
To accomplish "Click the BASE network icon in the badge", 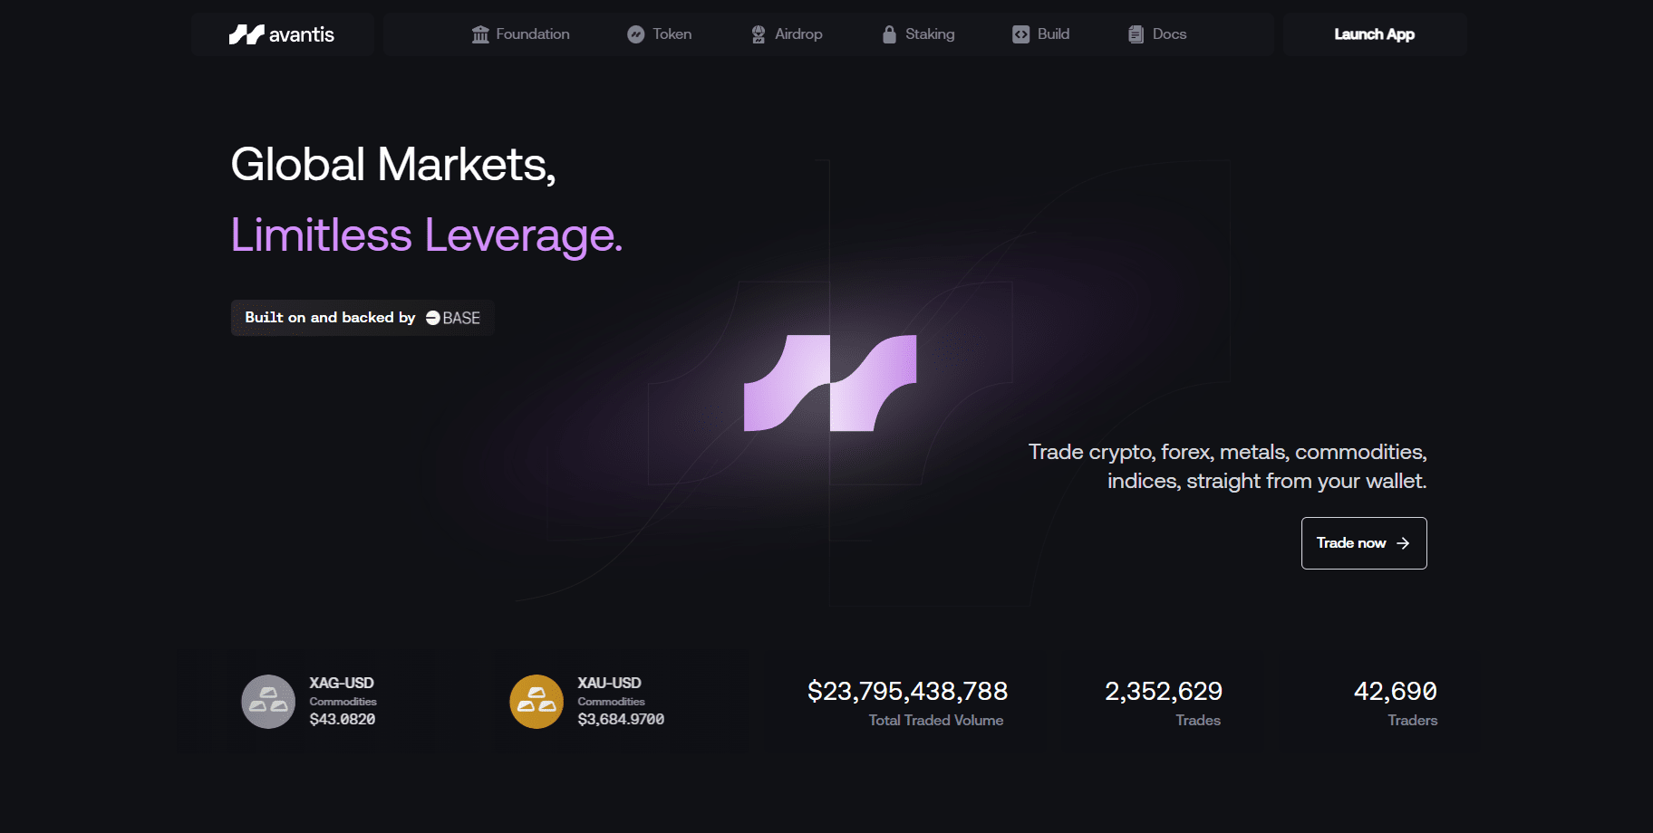I will click(x=432, y=318).
